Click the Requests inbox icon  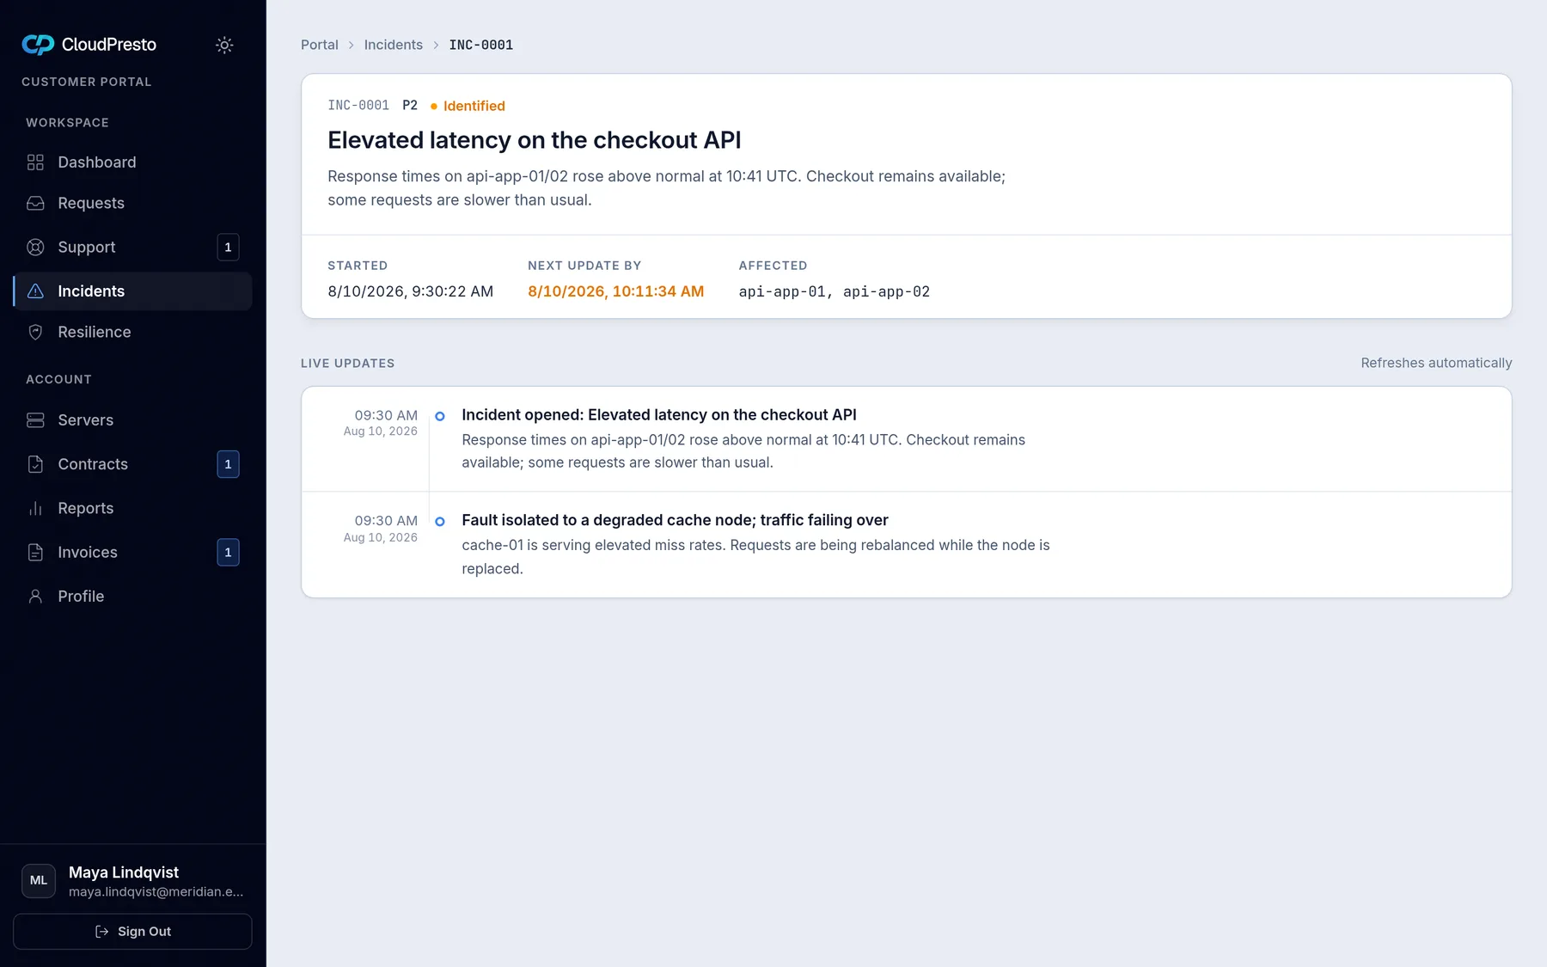35,203
